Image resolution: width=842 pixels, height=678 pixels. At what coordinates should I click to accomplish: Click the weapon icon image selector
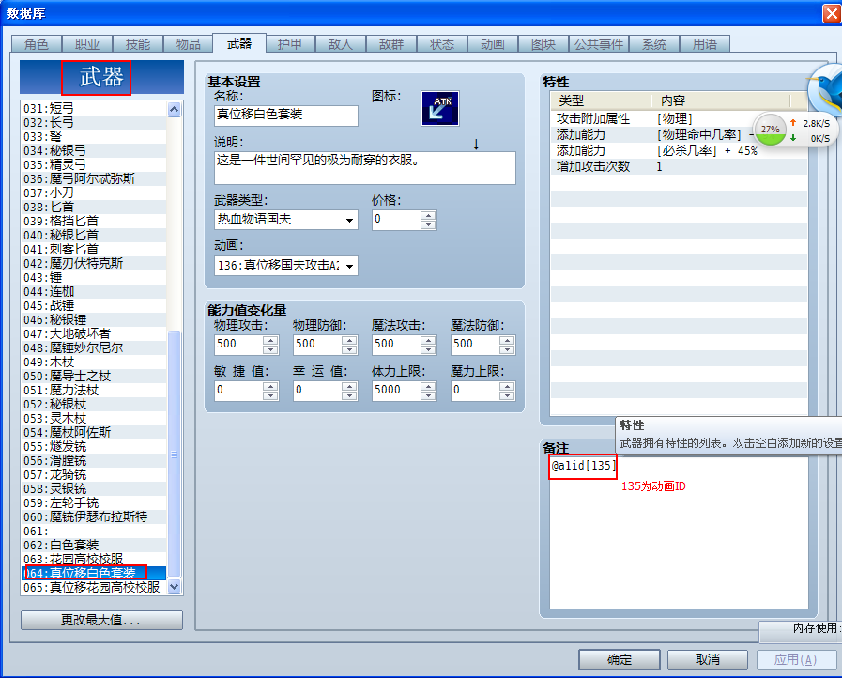[440, 109]
